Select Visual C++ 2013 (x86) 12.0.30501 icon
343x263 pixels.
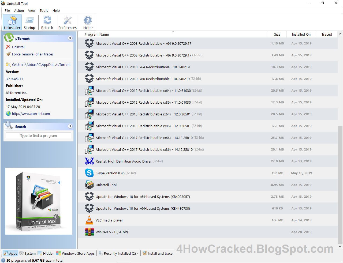[89, 126]
